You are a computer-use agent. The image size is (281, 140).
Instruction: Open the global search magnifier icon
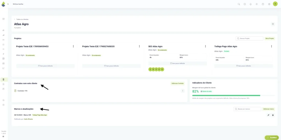click(239, 4)
